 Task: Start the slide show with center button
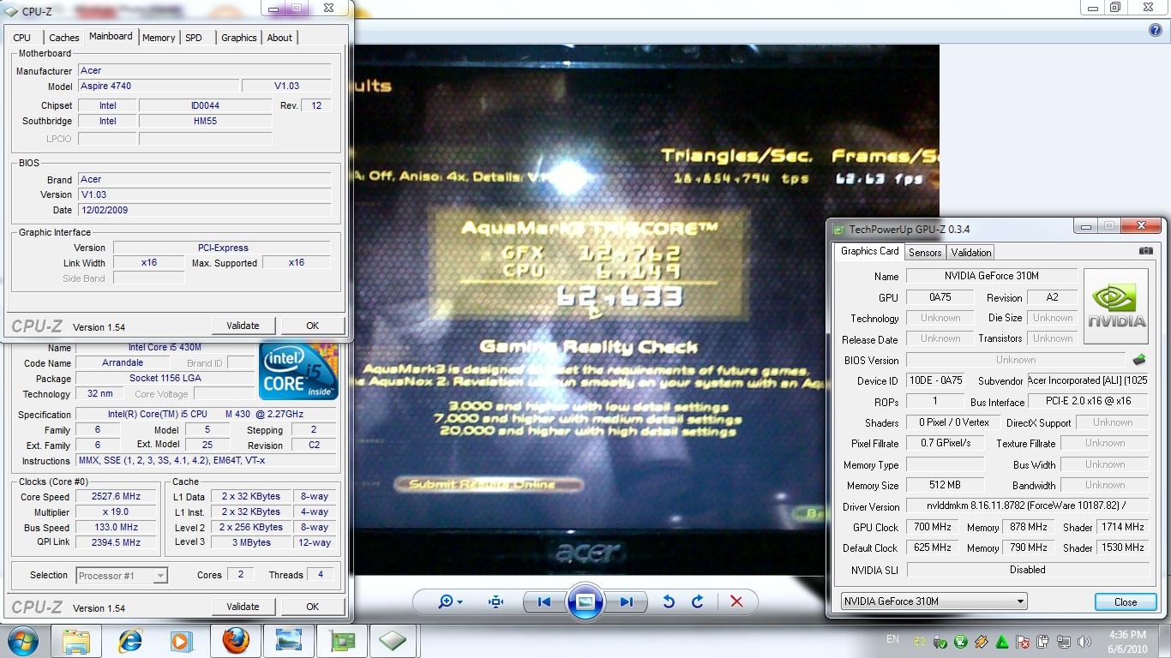point(585,601)
